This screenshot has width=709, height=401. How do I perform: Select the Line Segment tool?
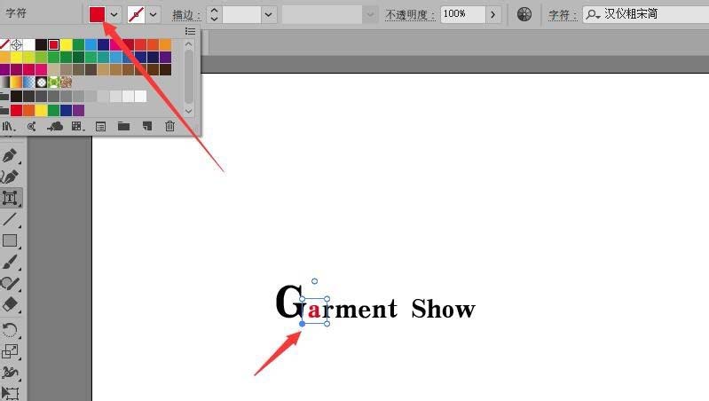click(x=10, y=219)
